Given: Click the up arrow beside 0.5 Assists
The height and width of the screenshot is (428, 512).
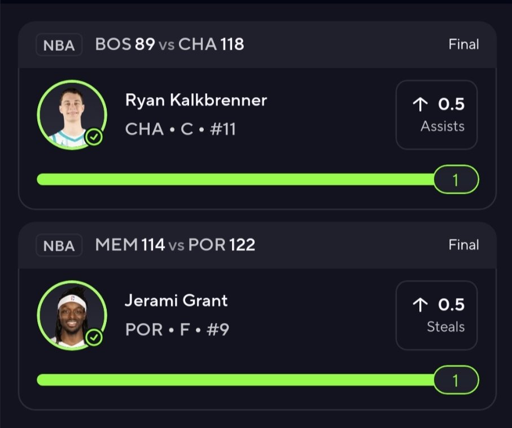Looking at the screenshot, I should pyautogui.click(x=420, y=104).
